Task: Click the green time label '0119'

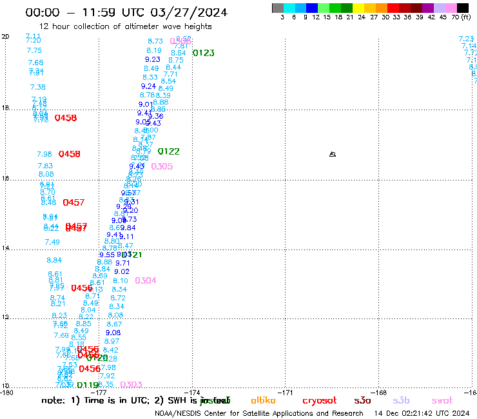Action: 88,385
